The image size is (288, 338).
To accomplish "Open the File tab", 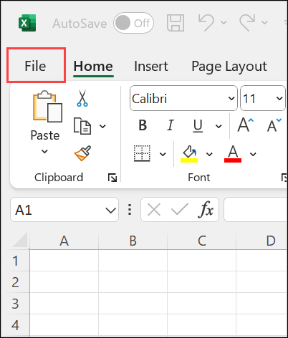I will tap(36, 65).
